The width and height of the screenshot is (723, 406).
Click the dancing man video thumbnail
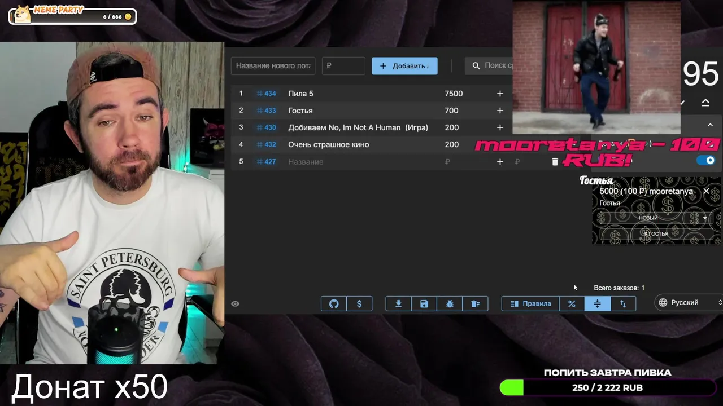pos(596,67)
